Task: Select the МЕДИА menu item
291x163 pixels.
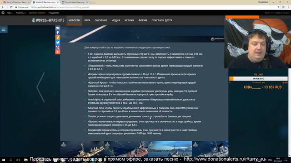Action: click(x=116, y=20)
